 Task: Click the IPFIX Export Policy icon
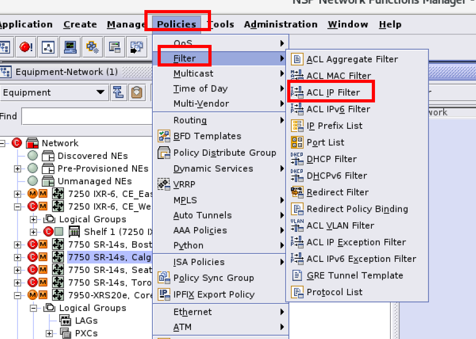click(164, 295)
